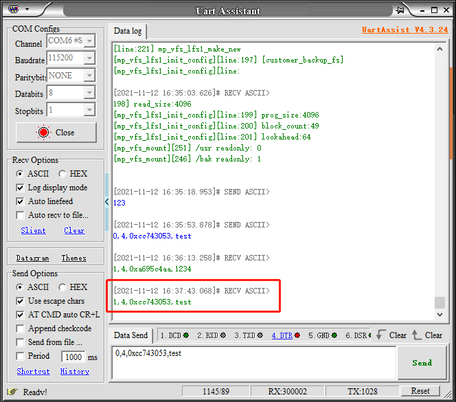Click the RX:300002 status field
456x402 pixels.
click(287, 391)
